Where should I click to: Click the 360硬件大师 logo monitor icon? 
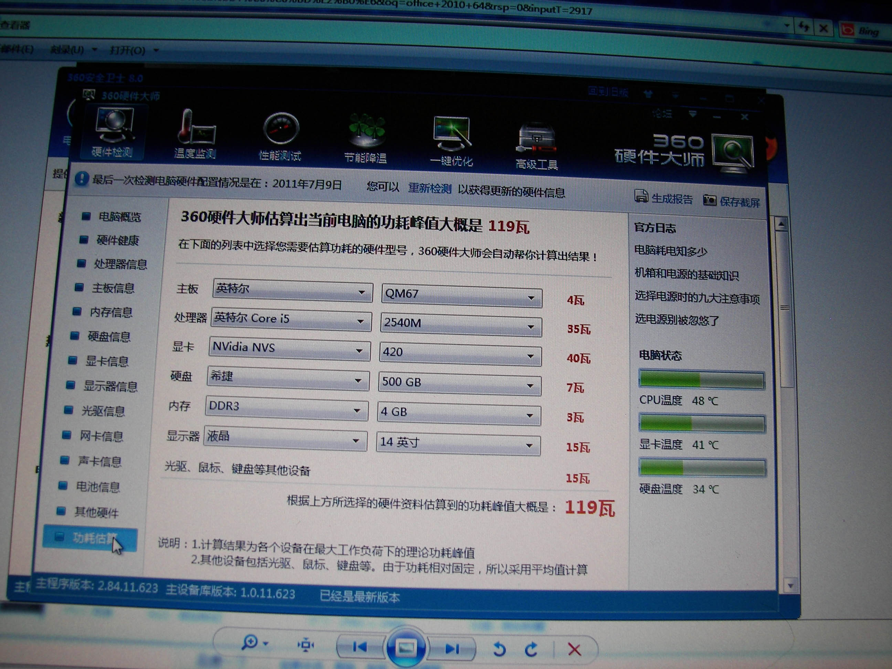coord(733,153)
